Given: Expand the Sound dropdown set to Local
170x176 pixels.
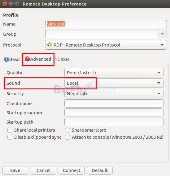Looking at the screenshot, I should (x=114, y=83).
